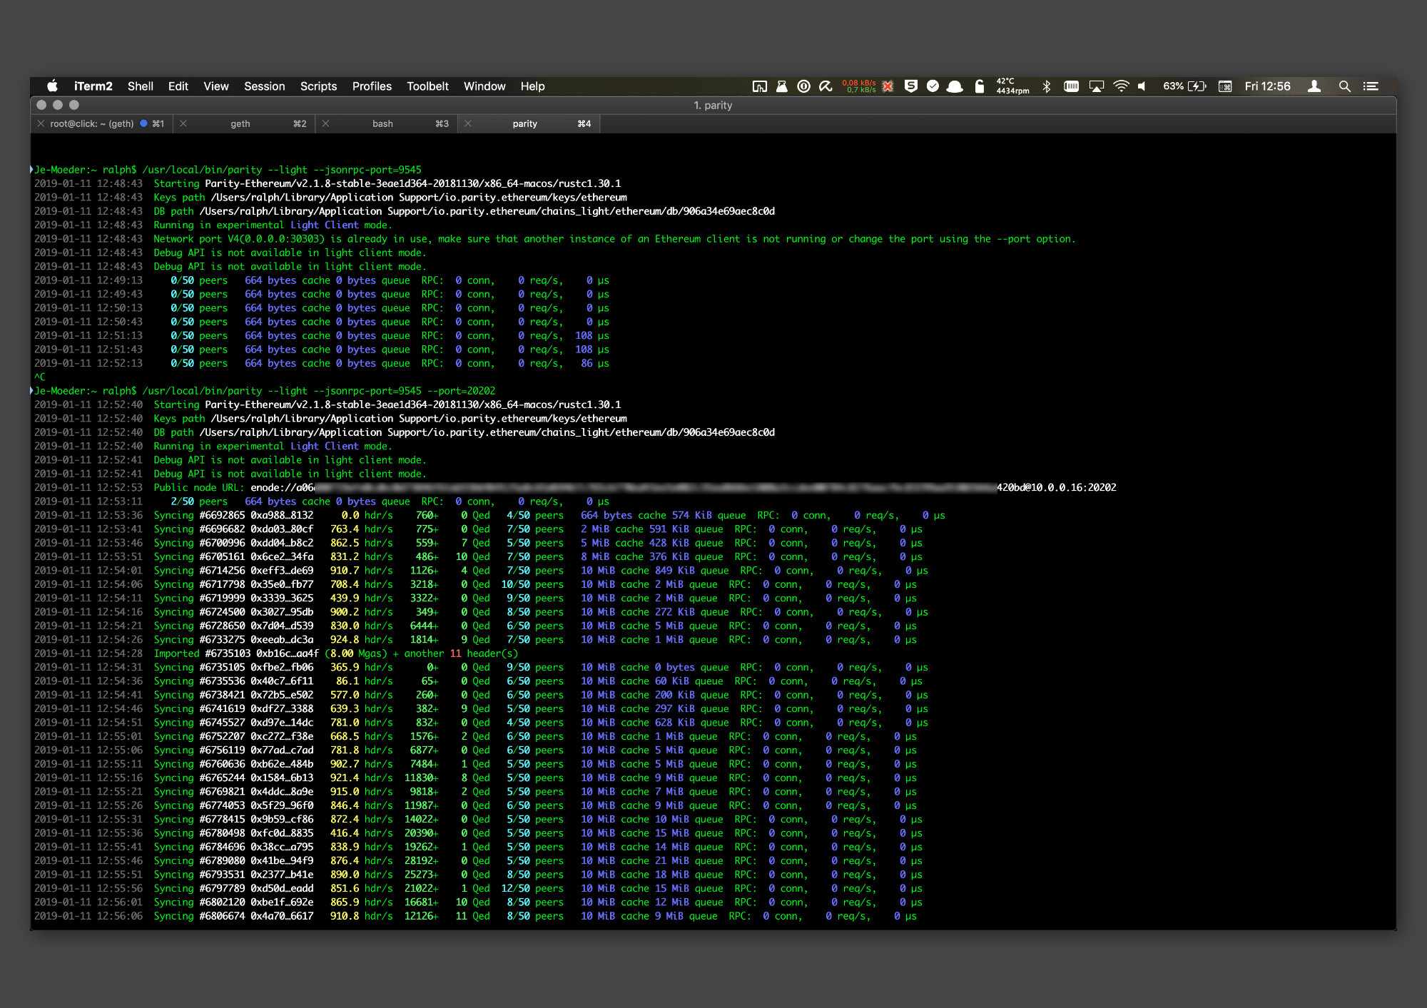Click the last 'Syncing #6806674' log line
The width and height of the screenshot is (1427, 1008).
(475, 916)
